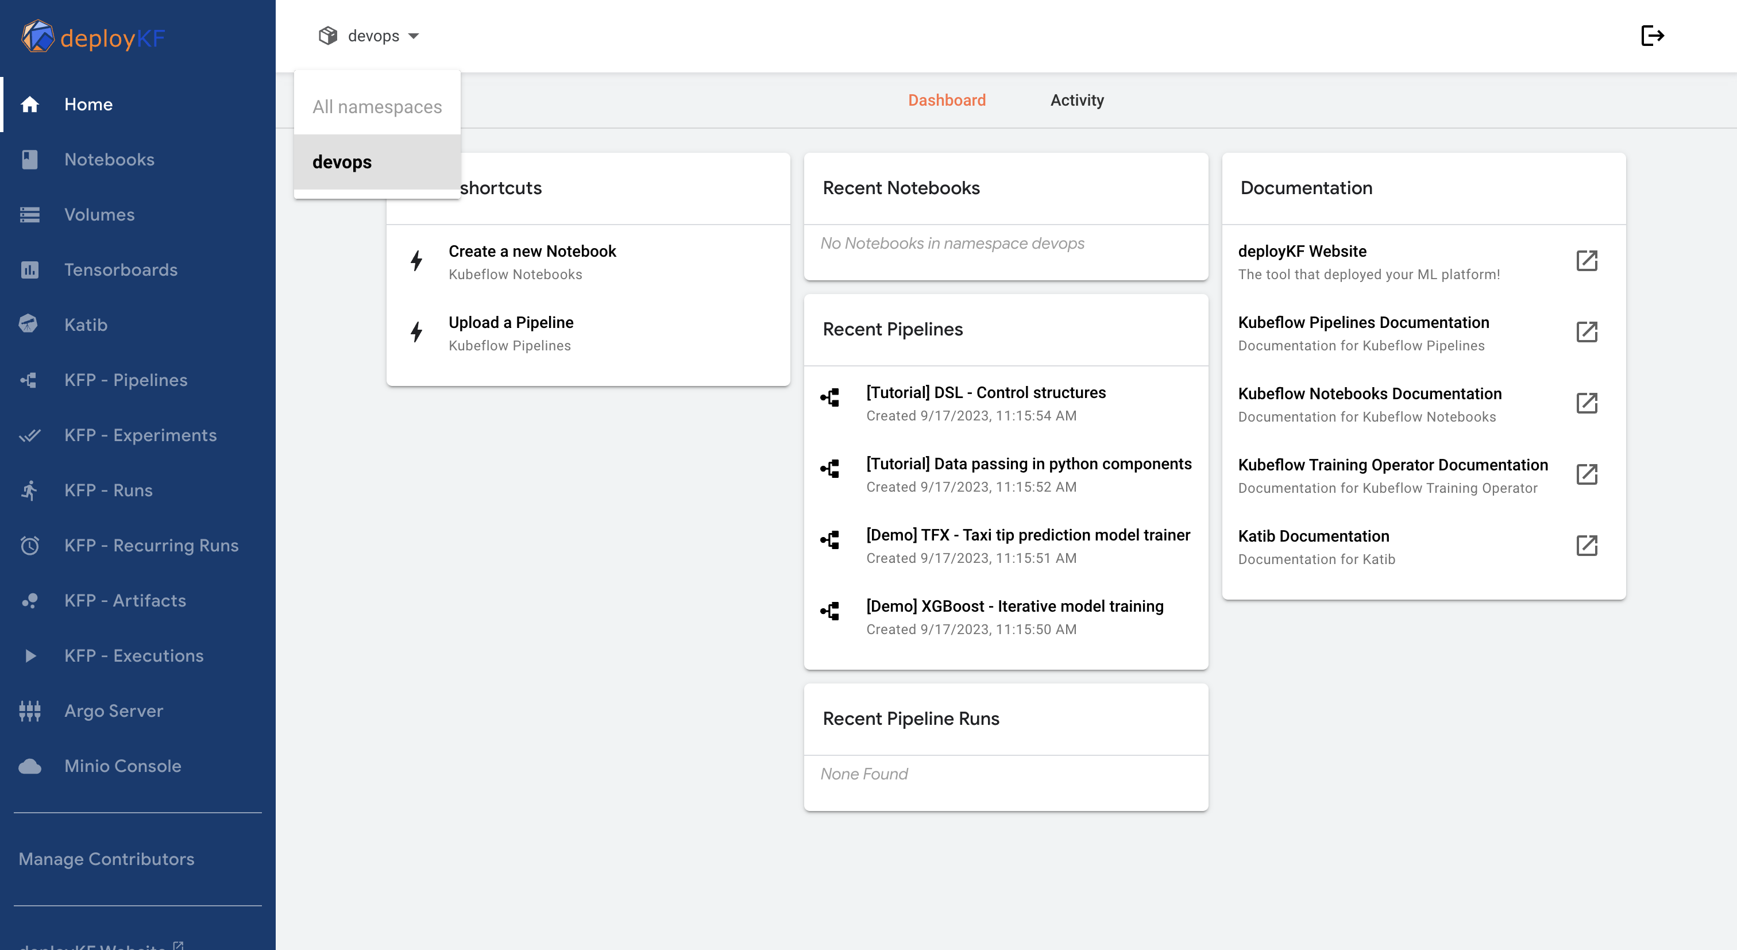Click the KFP Executions play icon
Viewport: 1737px width, 950px height.
[x=30, y=655]
